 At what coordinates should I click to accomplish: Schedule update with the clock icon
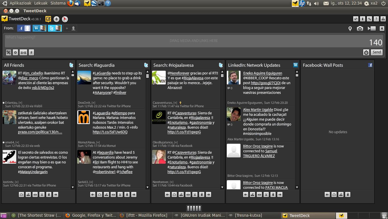tap(366, 52)
